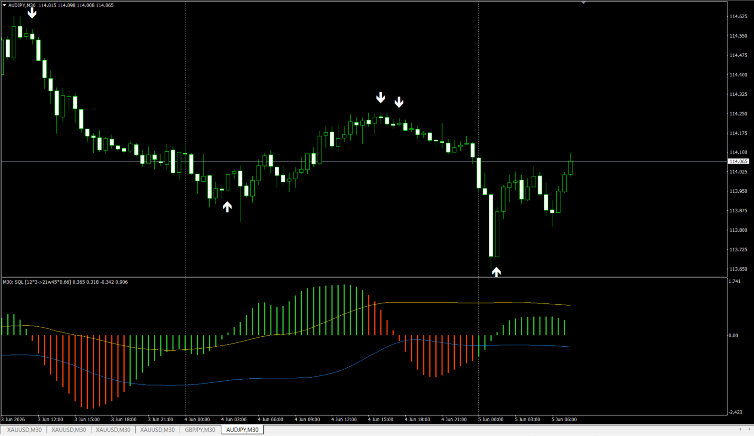
Task: Click the first down arrow near 4 Jun 15:00
Action: (x=380, y=97)
